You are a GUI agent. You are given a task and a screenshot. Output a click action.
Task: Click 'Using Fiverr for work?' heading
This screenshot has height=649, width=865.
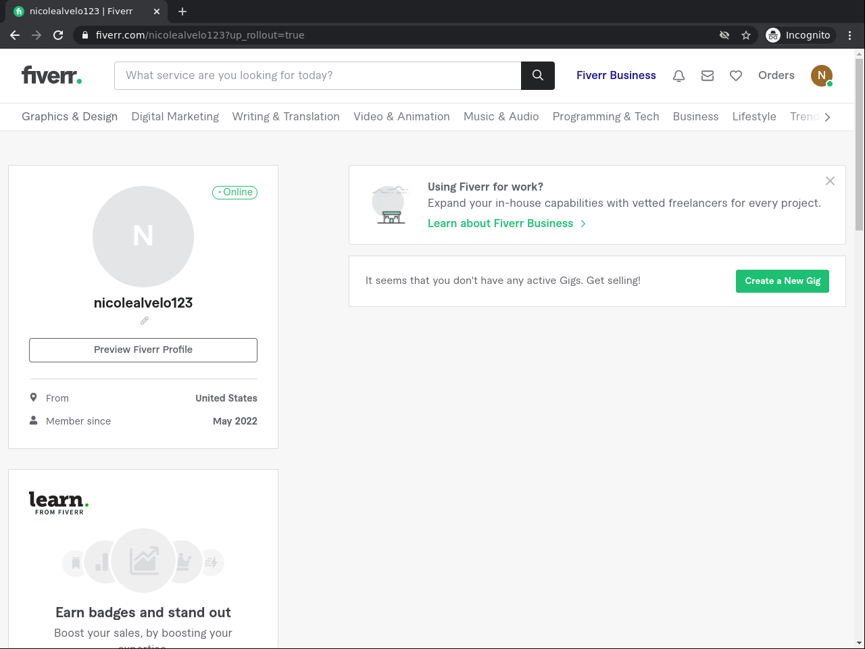(485, 187)
